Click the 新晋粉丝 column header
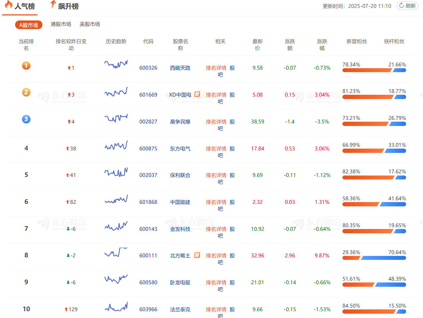Viewport: 423px width, 318px height. (x=357, y=42)
